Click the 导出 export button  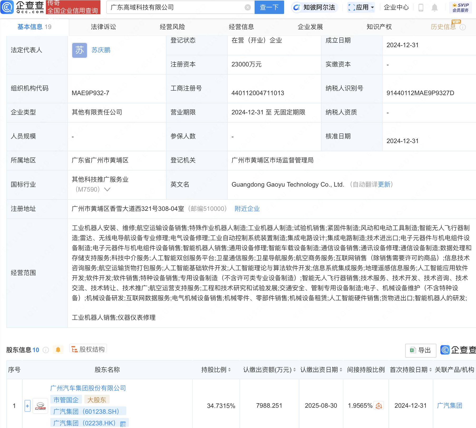420,350
